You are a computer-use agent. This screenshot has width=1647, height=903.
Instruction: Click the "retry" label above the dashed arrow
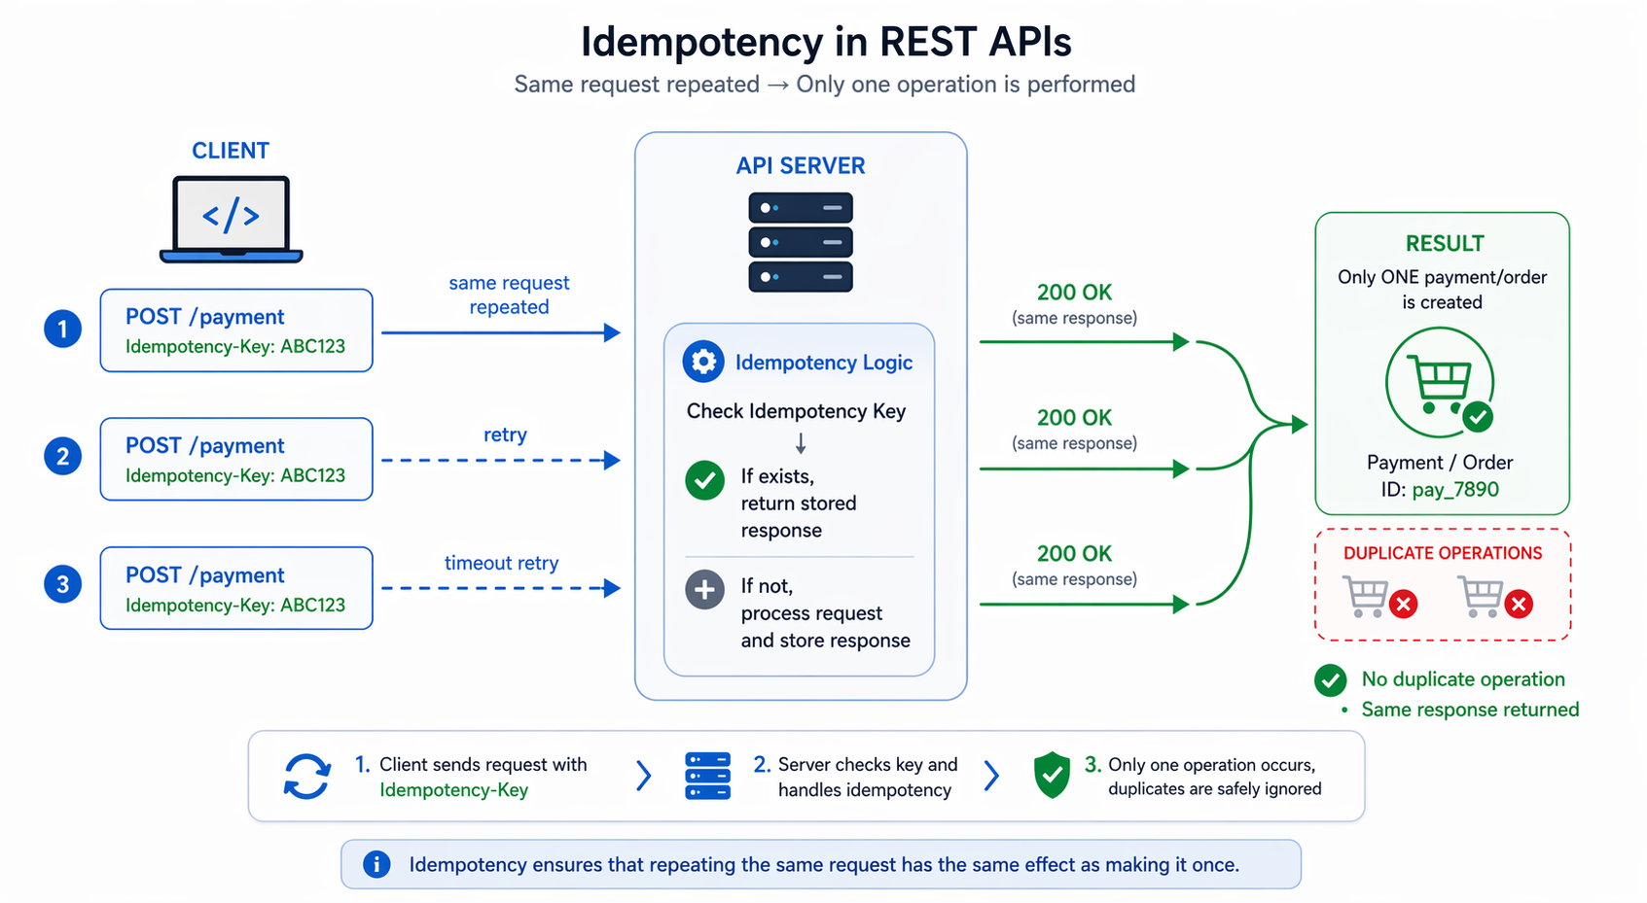[x=505, y=434]
